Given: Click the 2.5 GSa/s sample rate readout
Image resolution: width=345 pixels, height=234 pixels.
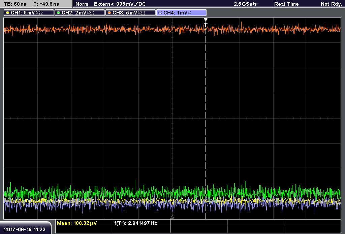Looking at the screenshot, I should point(245,4).
